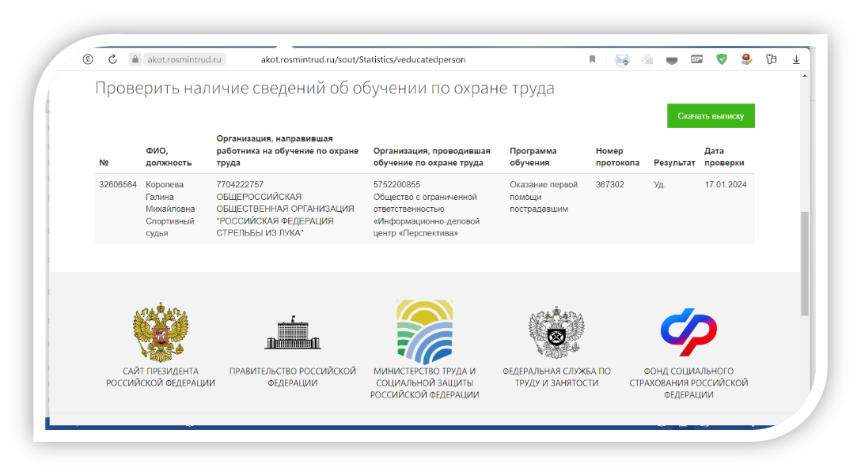Click the downloads arrow icon
This screenshot has height=475, width=861.
(796, 59)
